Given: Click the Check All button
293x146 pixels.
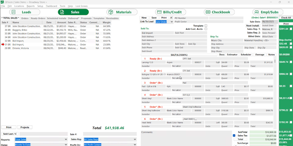Looking at the screenshot, I should (286, 18).
